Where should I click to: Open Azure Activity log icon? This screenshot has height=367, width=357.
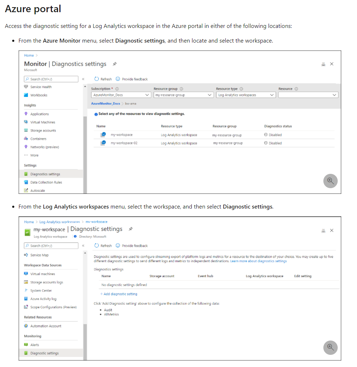coord(26,299)
